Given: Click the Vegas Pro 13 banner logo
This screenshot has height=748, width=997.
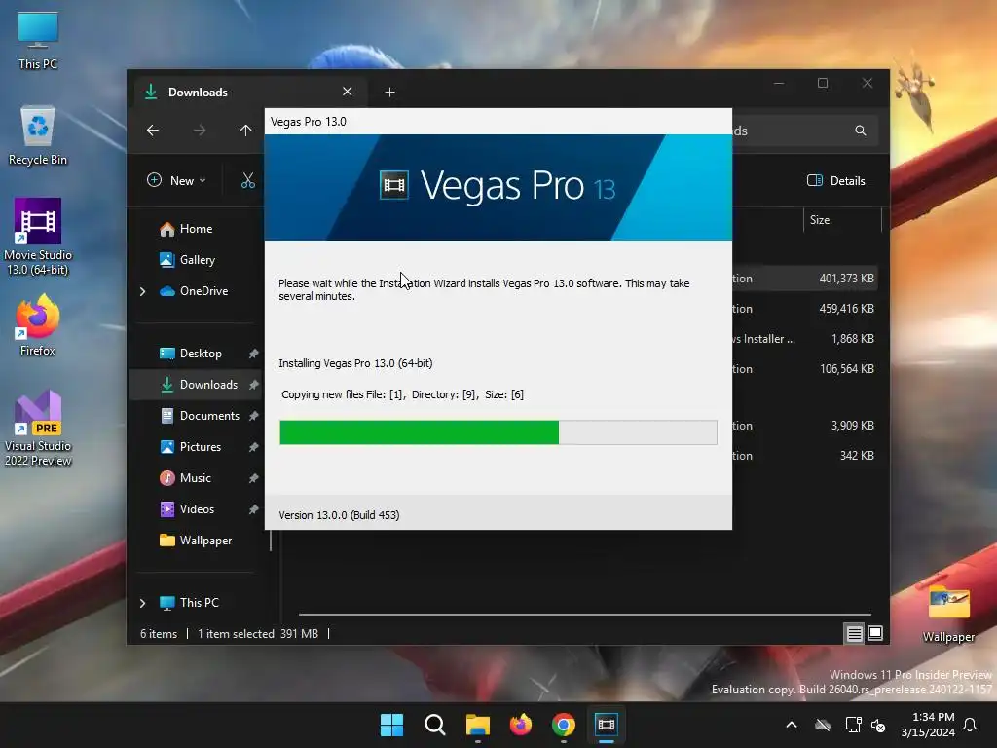Looking at the screenshot, I should [498, 186].
